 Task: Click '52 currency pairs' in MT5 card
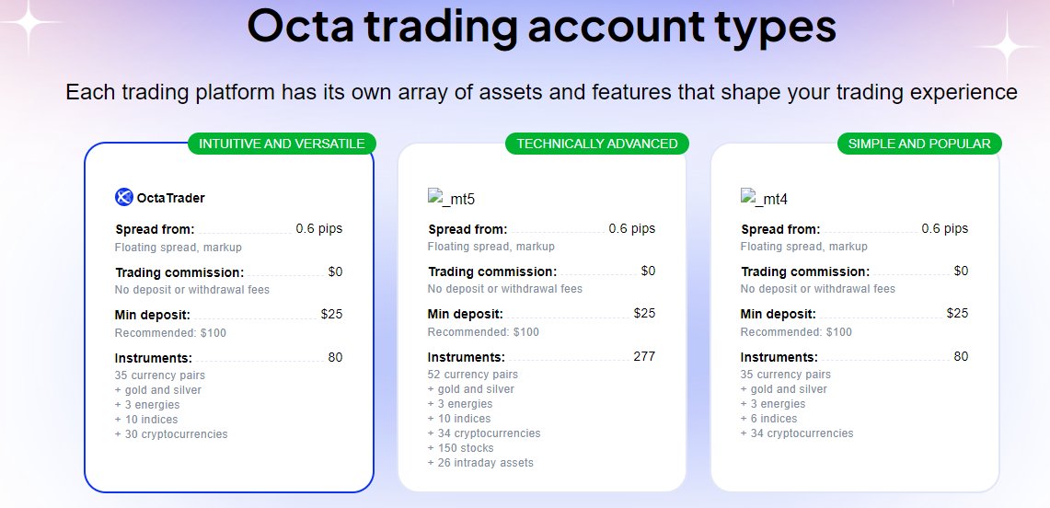473,375
